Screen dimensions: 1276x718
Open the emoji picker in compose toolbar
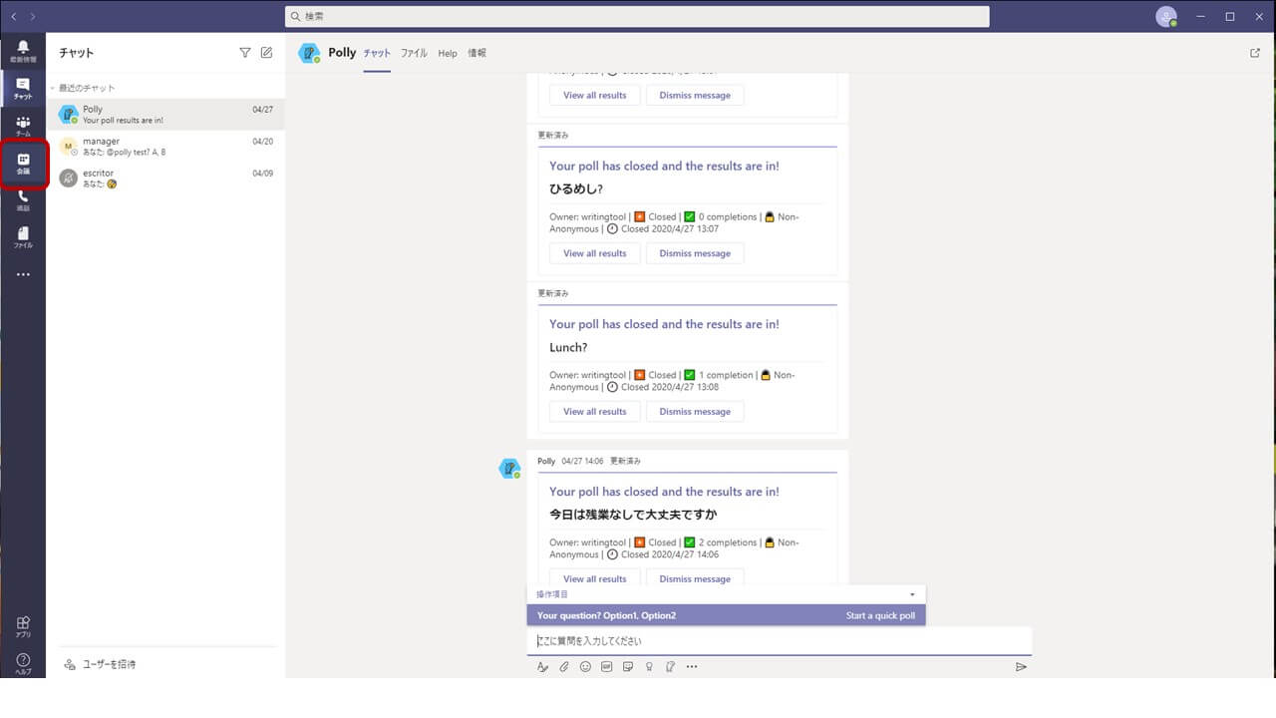pos(585,667)
